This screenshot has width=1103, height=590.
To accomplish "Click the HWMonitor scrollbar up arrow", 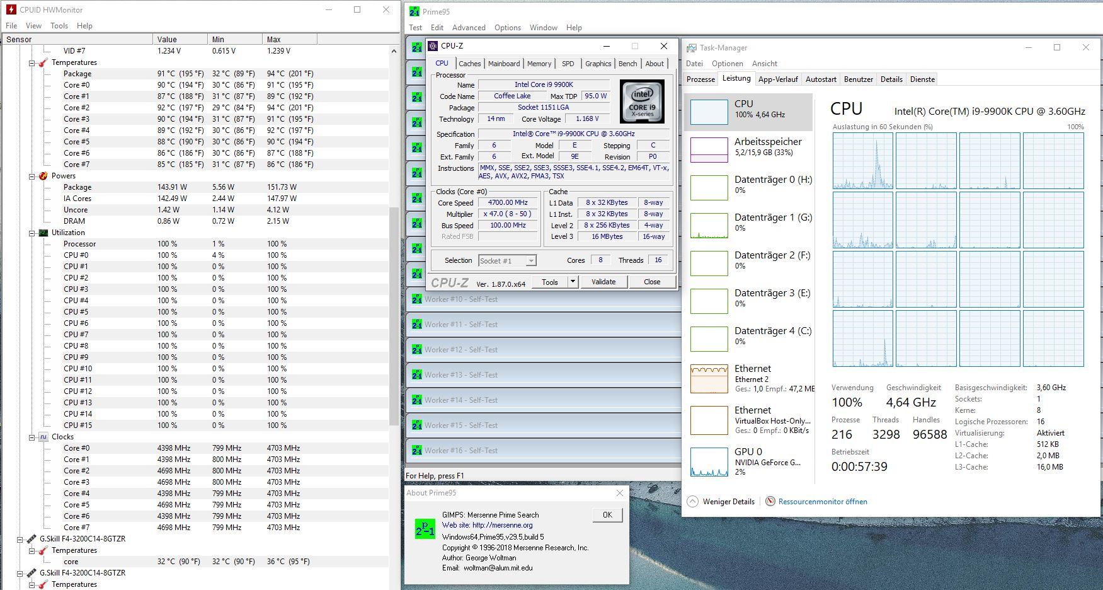I will point(394,50).
